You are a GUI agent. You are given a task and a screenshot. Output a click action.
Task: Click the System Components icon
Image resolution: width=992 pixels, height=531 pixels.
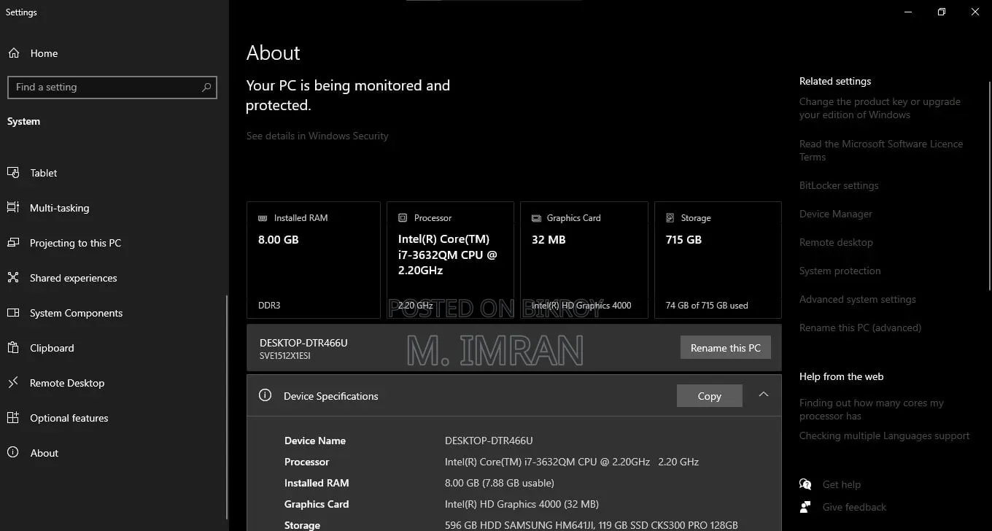click(13, 313)
